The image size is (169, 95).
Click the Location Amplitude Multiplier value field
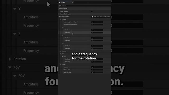point(97,22)
